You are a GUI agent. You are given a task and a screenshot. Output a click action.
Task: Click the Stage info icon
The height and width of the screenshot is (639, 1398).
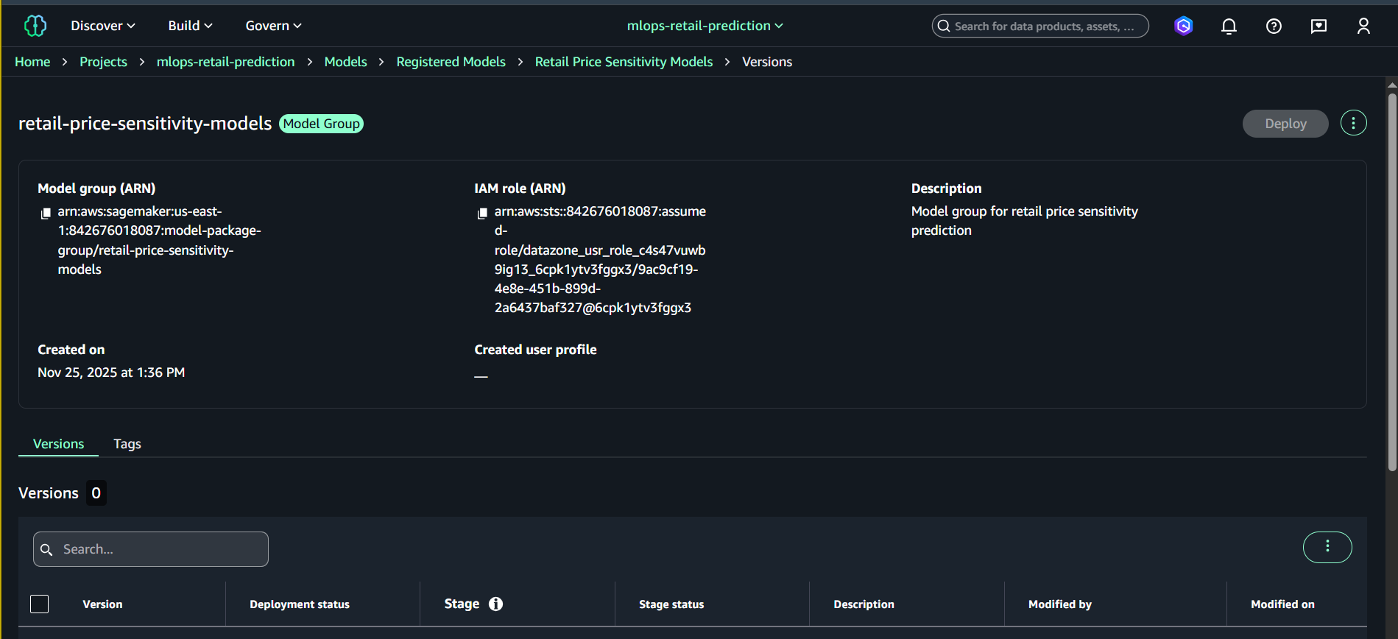[496, 604]
